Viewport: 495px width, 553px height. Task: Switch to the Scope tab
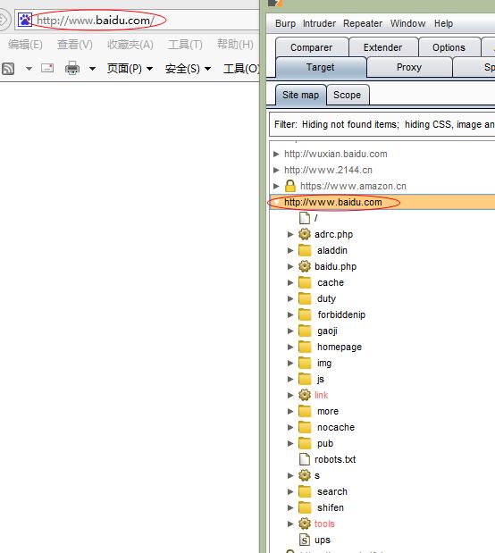(x=348, y=95)
